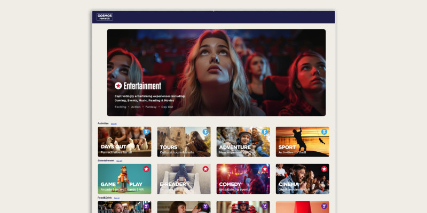
Task: Click the large Entertainment hero heading
Action: [x=143, y=86]
